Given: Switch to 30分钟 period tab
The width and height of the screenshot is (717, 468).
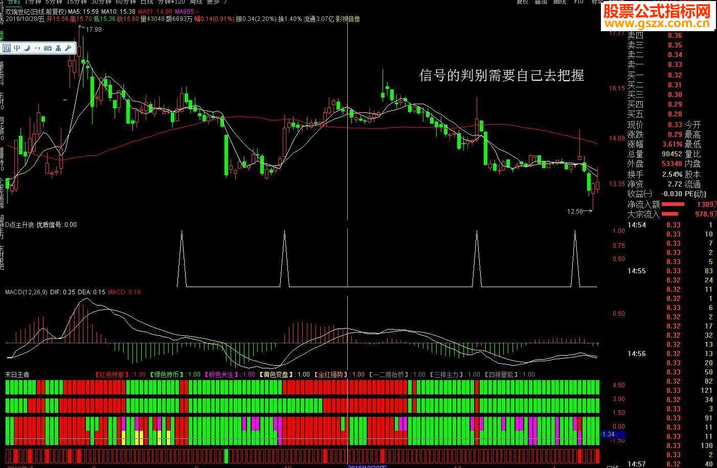Looking at the screenshot, I should point(101,2).
